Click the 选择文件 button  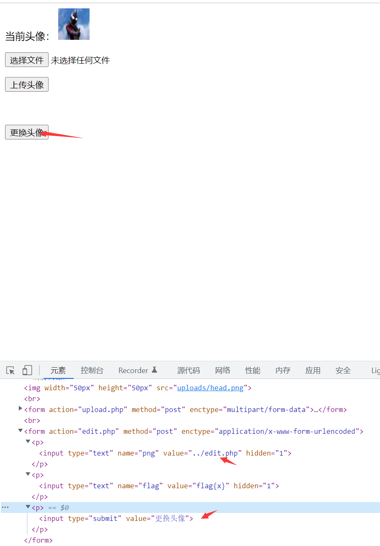click(x=26, y=59)
